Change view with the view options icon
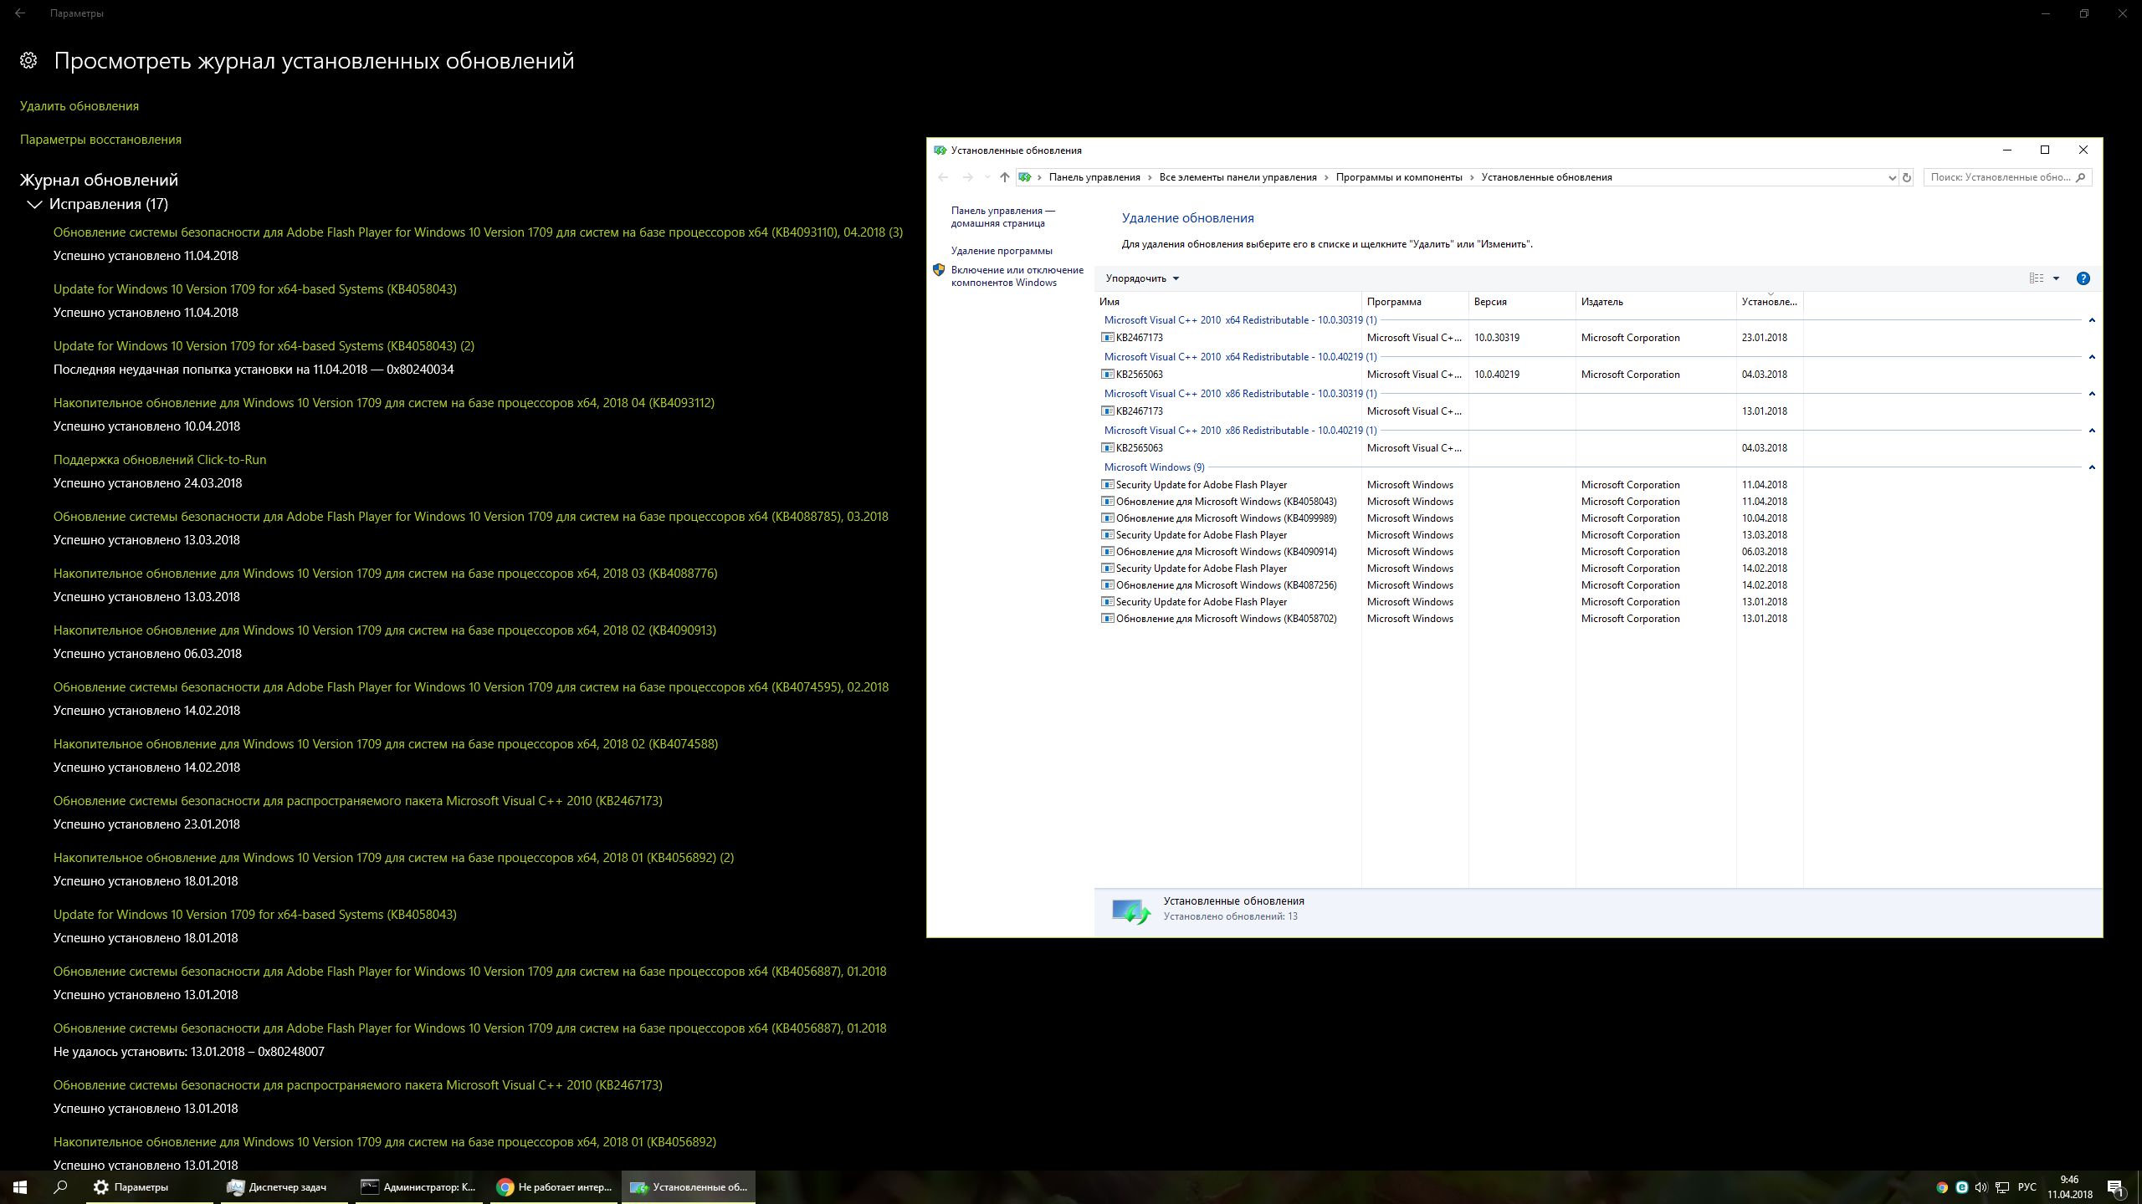 pos(2037,278)
